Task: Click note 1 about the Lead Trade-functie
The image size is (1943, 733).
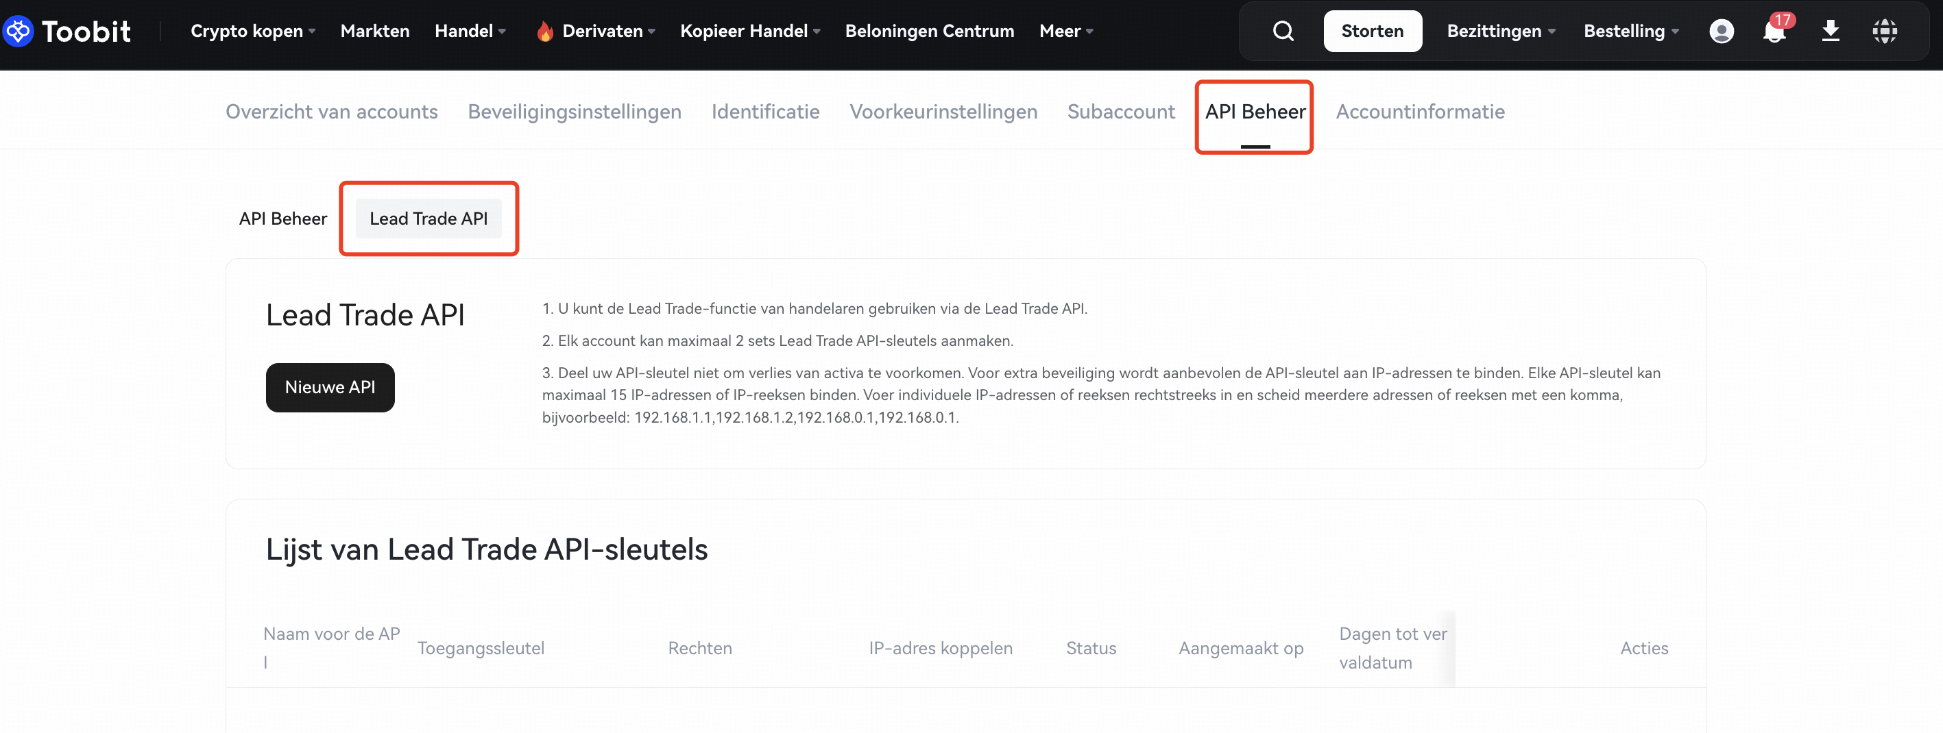Action: (814, 308)
